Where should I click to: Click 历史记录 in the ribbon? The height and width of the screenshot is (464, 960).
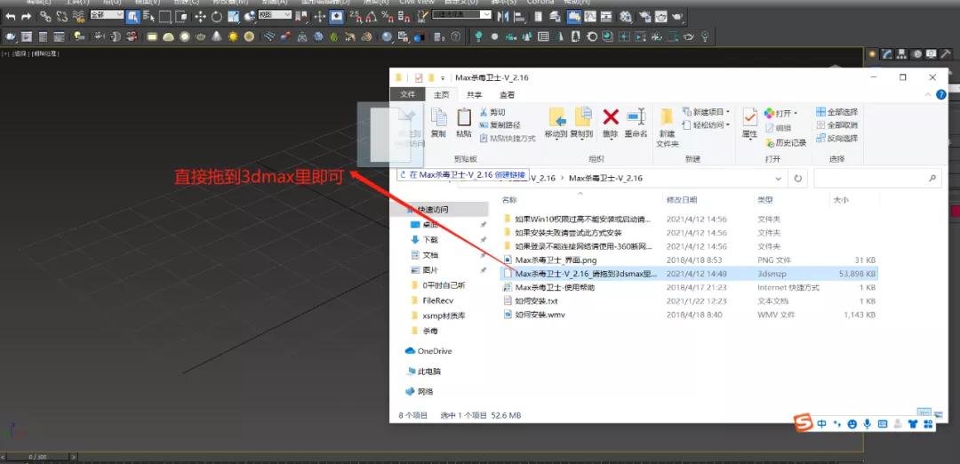[x=787, y=142]
